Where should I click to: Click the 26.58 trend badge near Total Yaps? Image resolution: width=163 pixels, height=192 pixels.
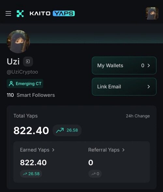67,130
